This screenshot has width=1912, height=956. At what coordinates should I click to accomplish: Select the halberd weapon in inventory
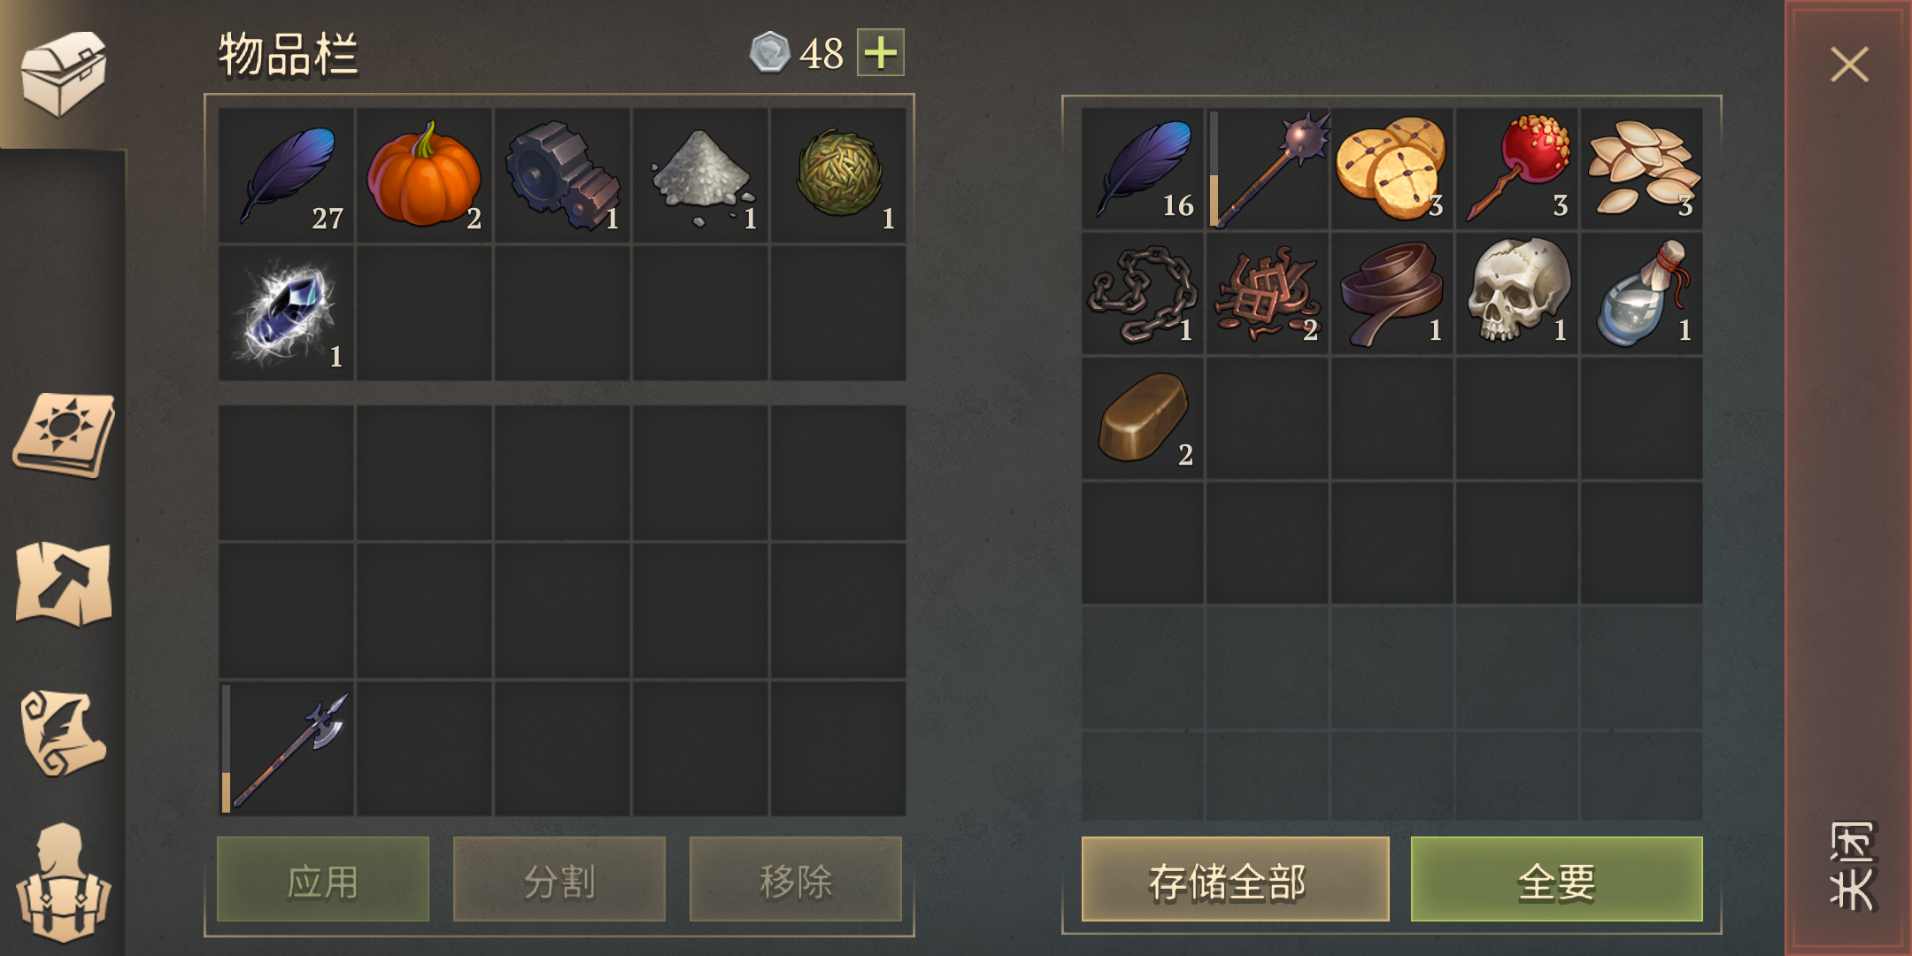coord(286,748)
